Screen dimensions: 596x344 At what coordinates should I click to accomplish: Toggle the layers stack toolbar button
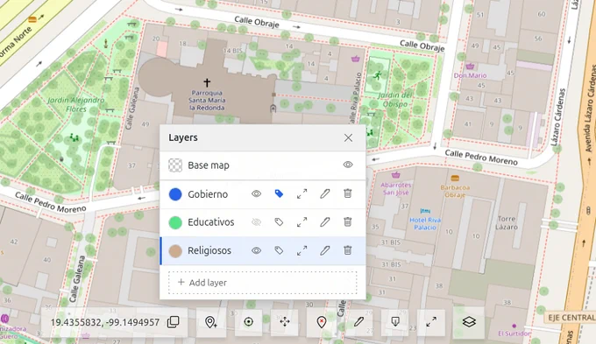click(469, 322)
